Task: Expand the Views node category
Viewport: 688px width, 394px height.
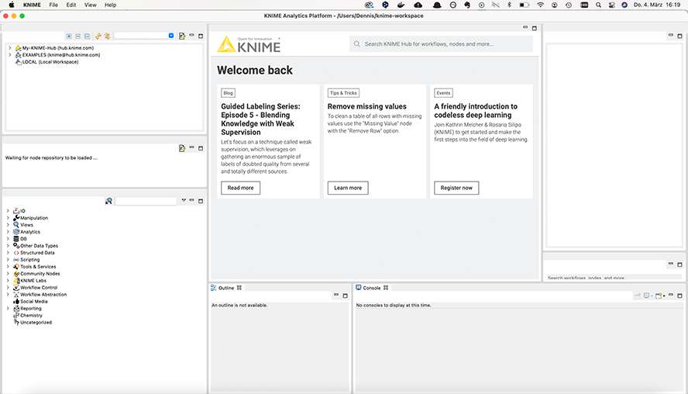Action: click(x=8, y=225)
